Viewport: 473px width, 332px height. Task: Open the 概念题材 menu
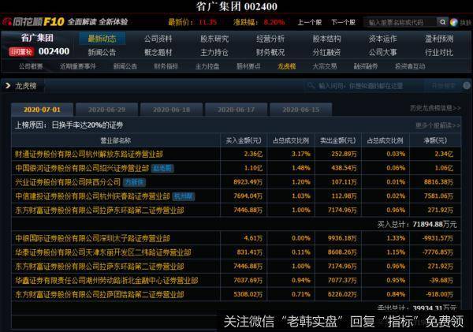pyautogui.click(x=158, y=52)
